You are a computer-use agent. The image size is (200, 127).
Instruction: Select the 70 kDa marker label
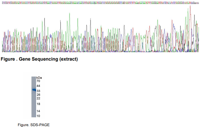point(38,81)
